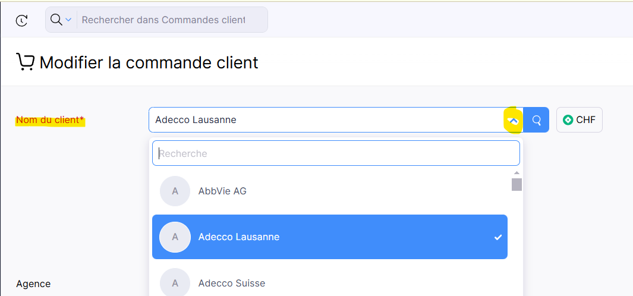Click the magnifier icon in top search bar

(x=56, y=20)
